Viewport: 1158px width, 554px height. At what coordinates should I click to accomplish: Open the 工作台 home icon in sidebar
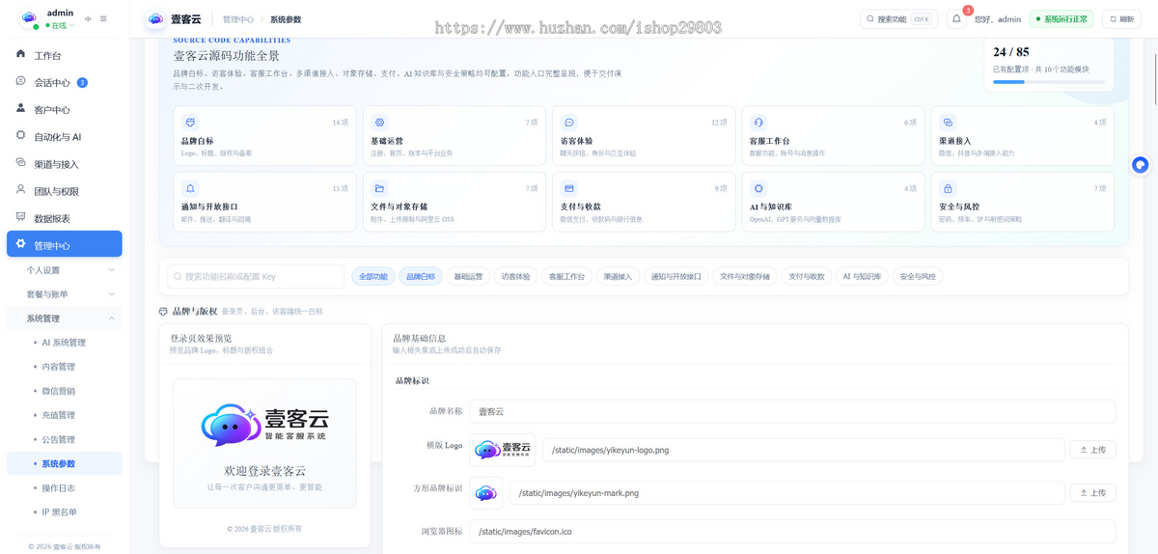(x=21, y=54)
